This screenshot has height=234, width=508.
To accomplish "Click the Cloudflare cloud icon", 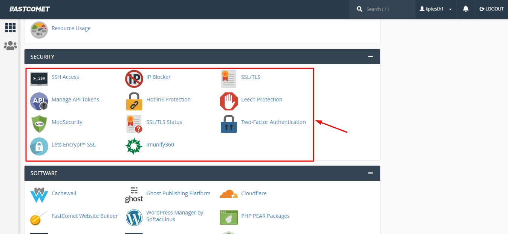I will pyautogui.click(x=229, y=194).
